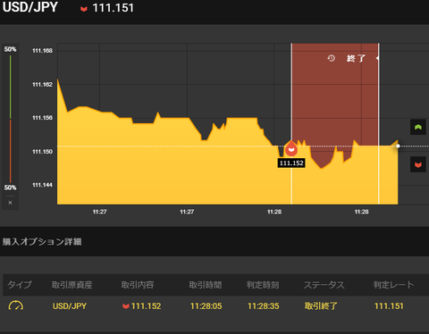
Task: Close the sentiment gauge with the X
Action: 10,203
